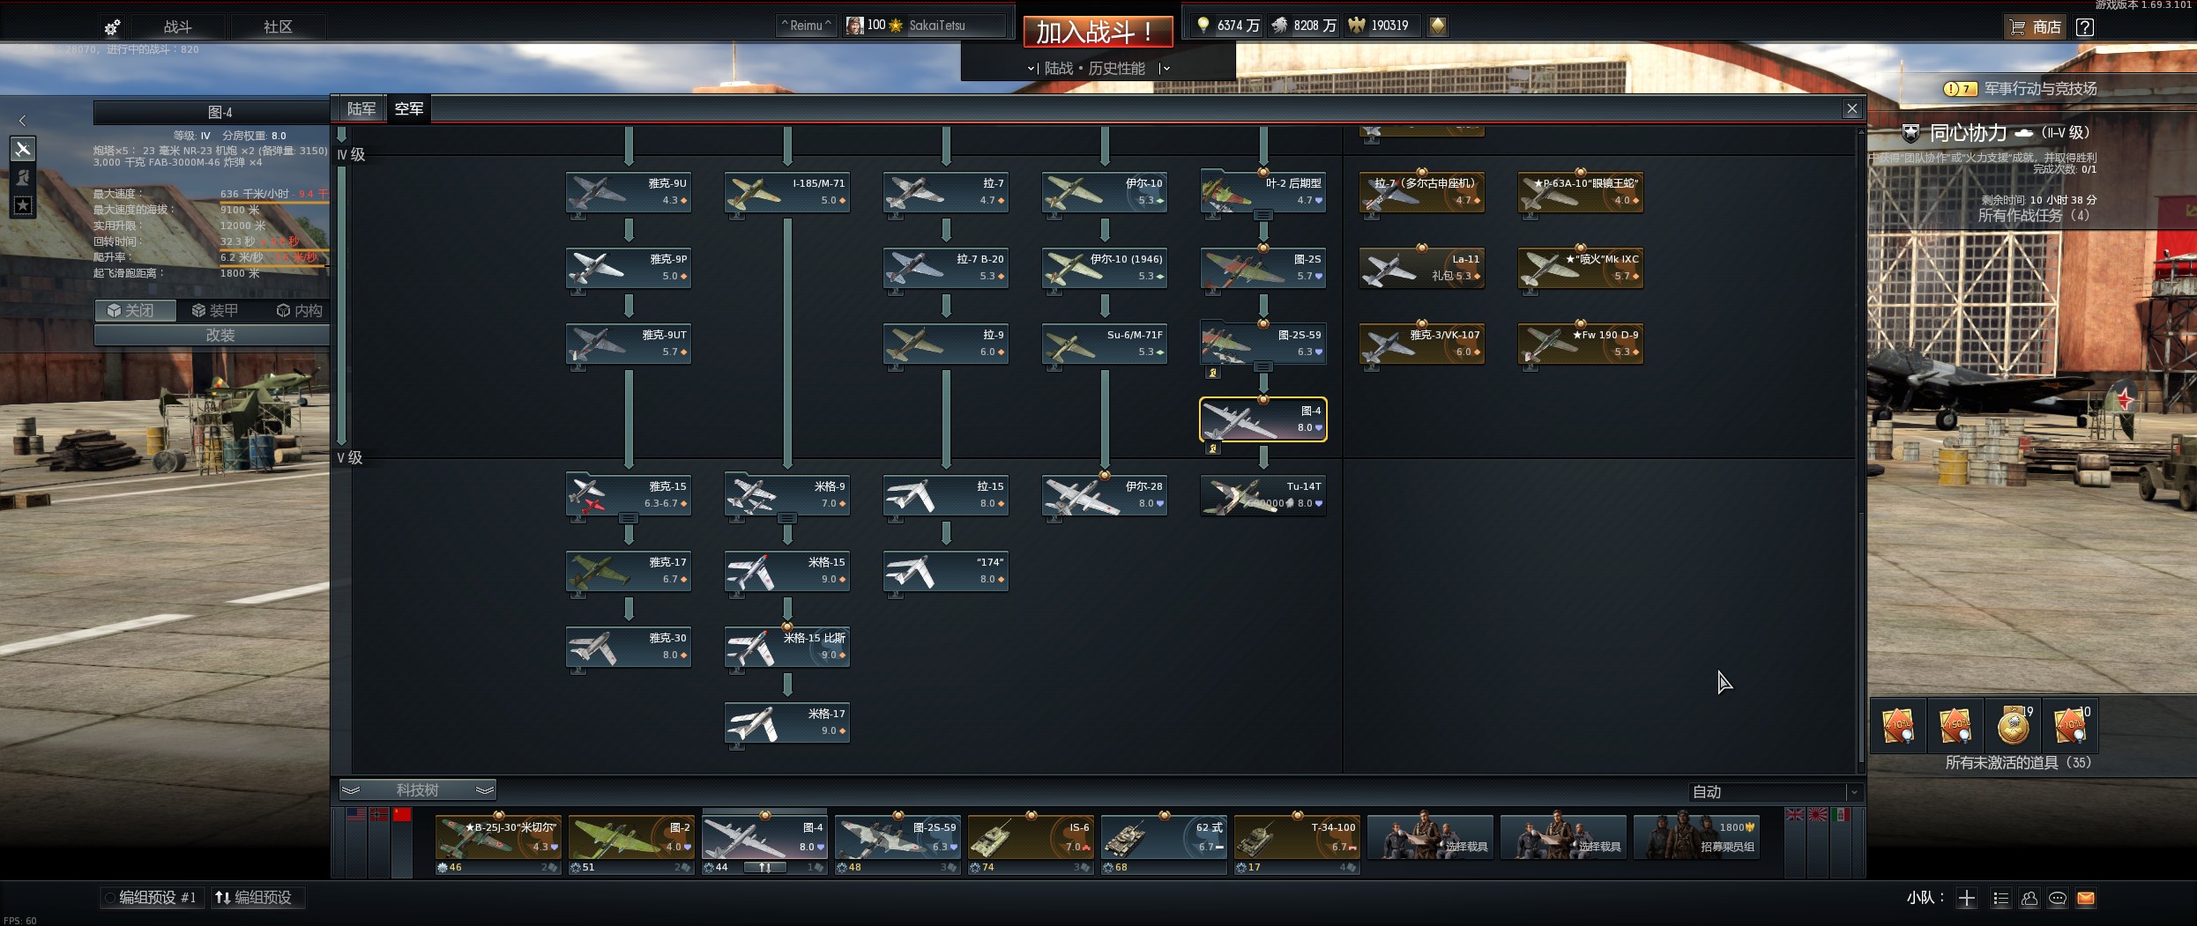2197x926 pixels.
Task: Open 军事行动与竞技场 events
Action: (x=2022, y=89)
